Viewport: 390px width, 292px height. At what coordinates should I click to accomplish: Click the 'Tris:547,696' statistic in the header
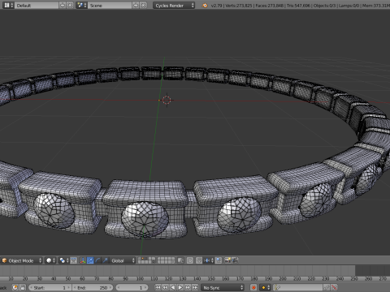click(x=298, y=5)
